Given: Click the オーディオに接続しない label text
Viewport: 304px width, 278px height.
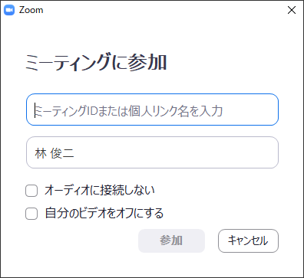Looking at the screenshot, I should [x=100, y=190].
